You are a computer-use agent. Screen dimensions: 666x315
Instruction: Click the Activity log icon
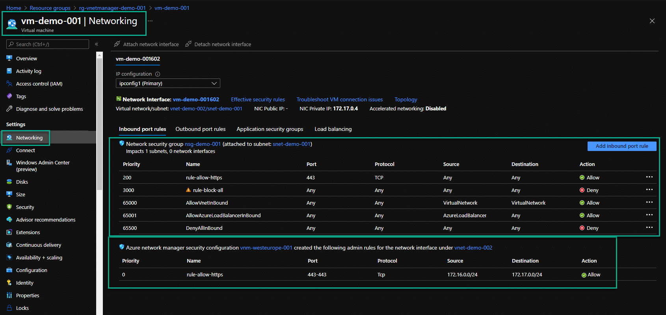click(x=9, y=71)
